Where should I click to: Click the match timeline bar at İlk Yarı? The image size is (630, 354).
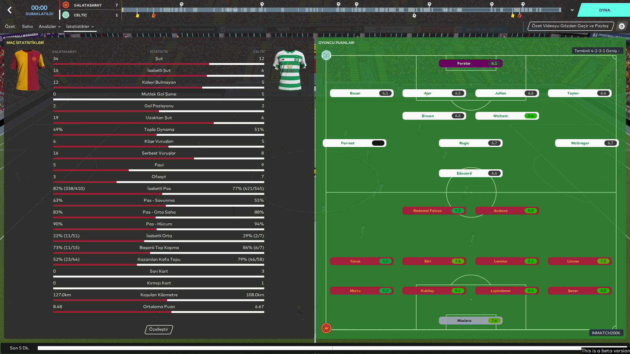pos(232,10)
